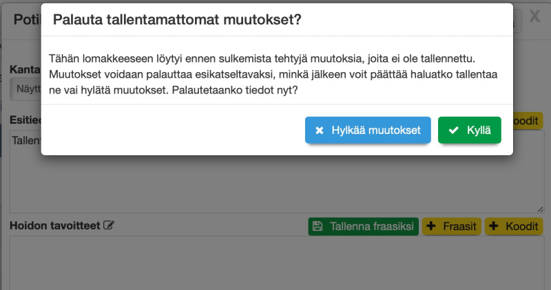
Task: Click the plus icon on lower Koodit
Action: click(x=495, y=226)
